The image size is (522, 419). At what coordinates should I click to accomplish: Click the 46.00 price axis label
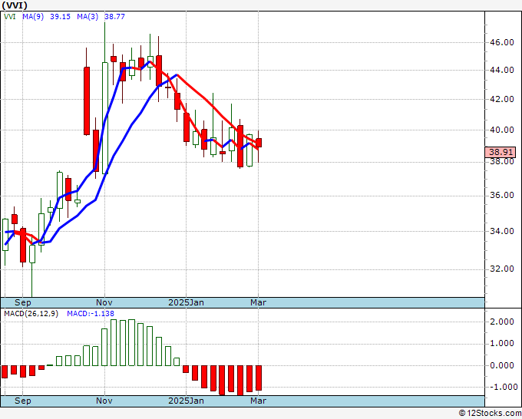pyautogui.click(x=502, y=42)
